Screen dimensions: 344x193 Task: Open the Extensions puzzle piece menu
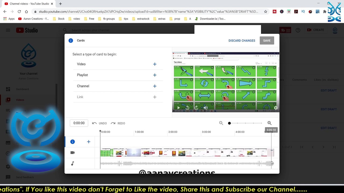point(325,12)
